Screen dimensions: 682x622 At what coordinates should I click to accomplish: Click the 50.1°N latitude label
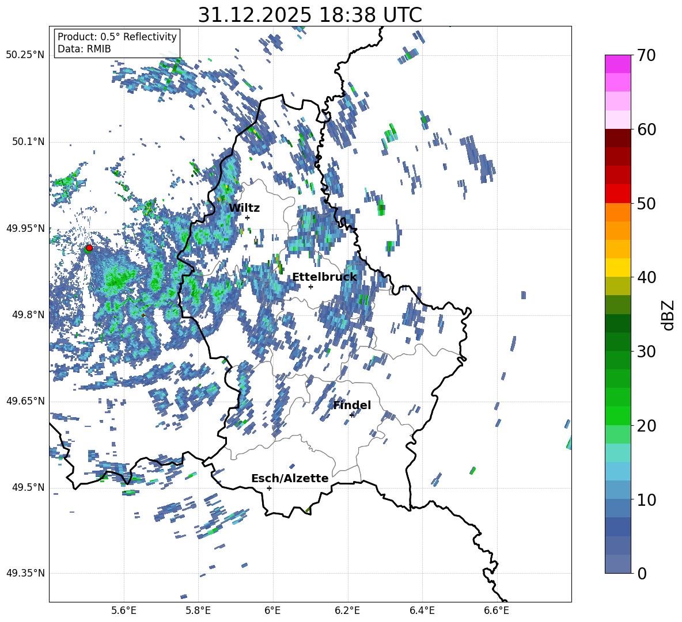28,142
